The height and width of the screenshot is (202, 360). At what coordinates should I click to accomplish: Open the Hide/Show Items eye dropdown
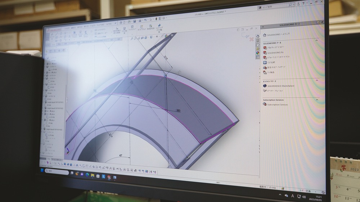tap(157, 36)
